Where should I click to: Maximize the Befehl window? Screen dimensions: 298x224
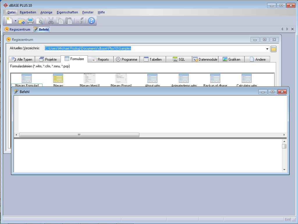272,92
